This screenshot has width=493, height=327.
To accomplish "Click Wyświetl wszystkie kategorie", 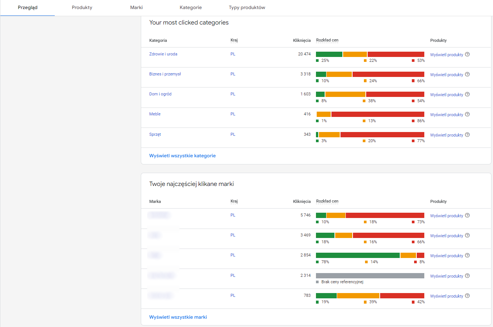I will click(182, 156).
